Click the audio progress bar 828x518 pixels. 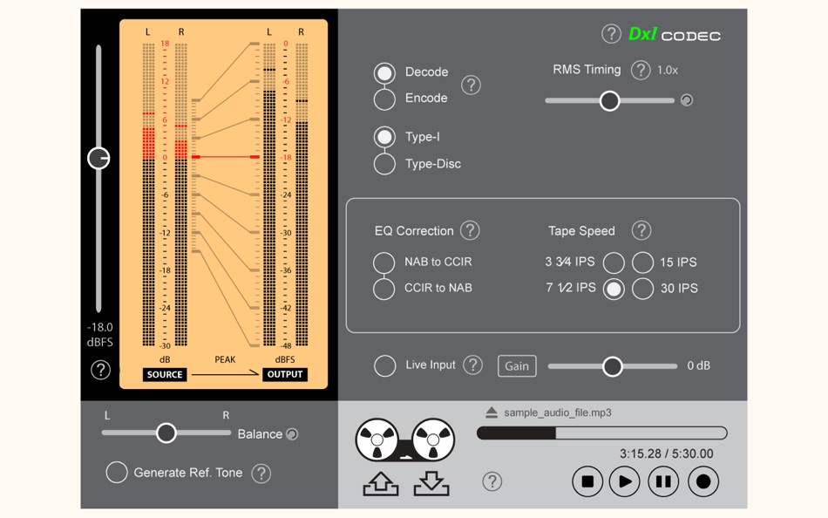pyautogui.click(x=602, y=433)
